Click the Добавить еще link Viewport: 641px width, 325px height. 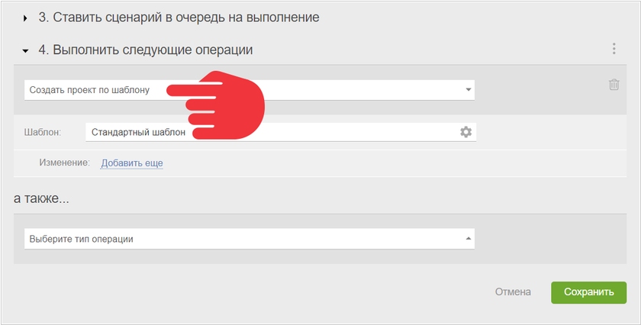(x=132, y=163)
